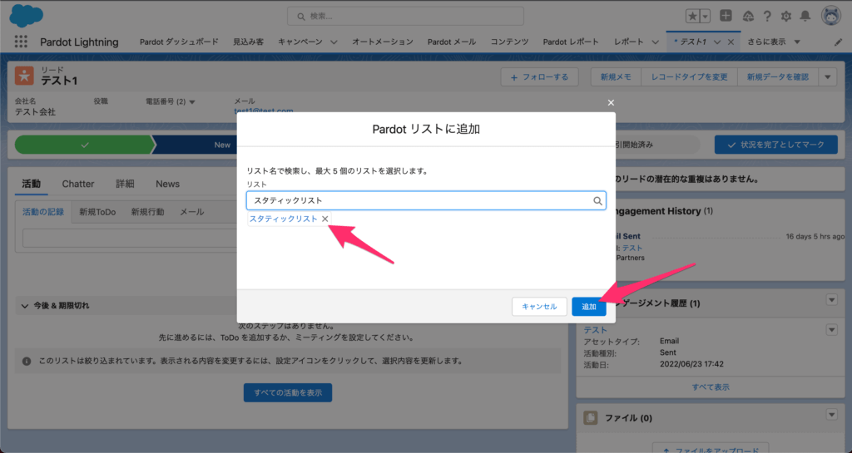Open the テスト item row dropdown
The width and height of the screenshot is (852, 453).
[x=832, y=330]
